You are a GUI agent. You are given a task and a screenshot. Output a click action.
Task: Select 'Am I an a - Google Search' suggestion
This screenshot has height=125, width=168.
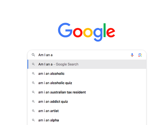58,64
